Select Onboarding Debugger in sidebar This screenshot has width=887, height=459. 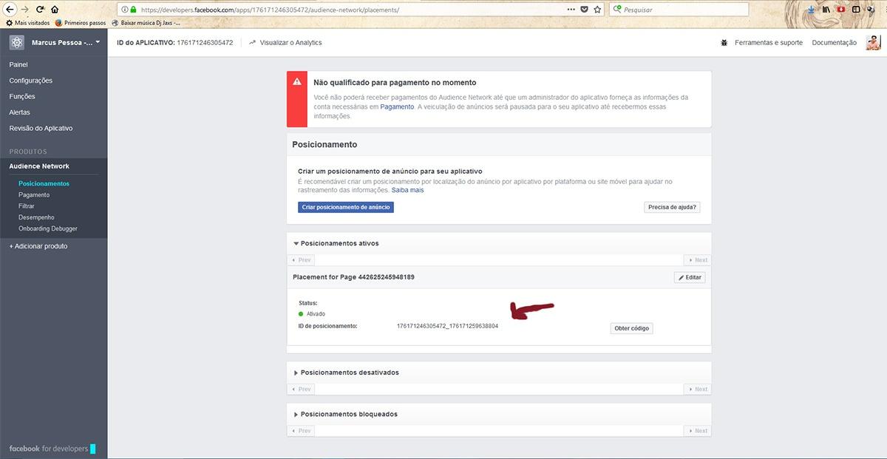[48, 228]
